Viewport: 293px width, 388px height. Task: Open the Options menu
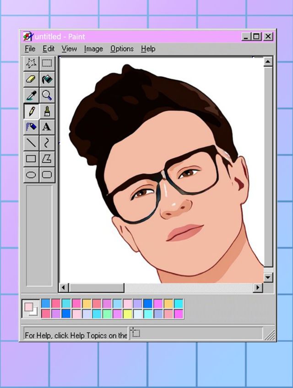(x=122, y=49)
